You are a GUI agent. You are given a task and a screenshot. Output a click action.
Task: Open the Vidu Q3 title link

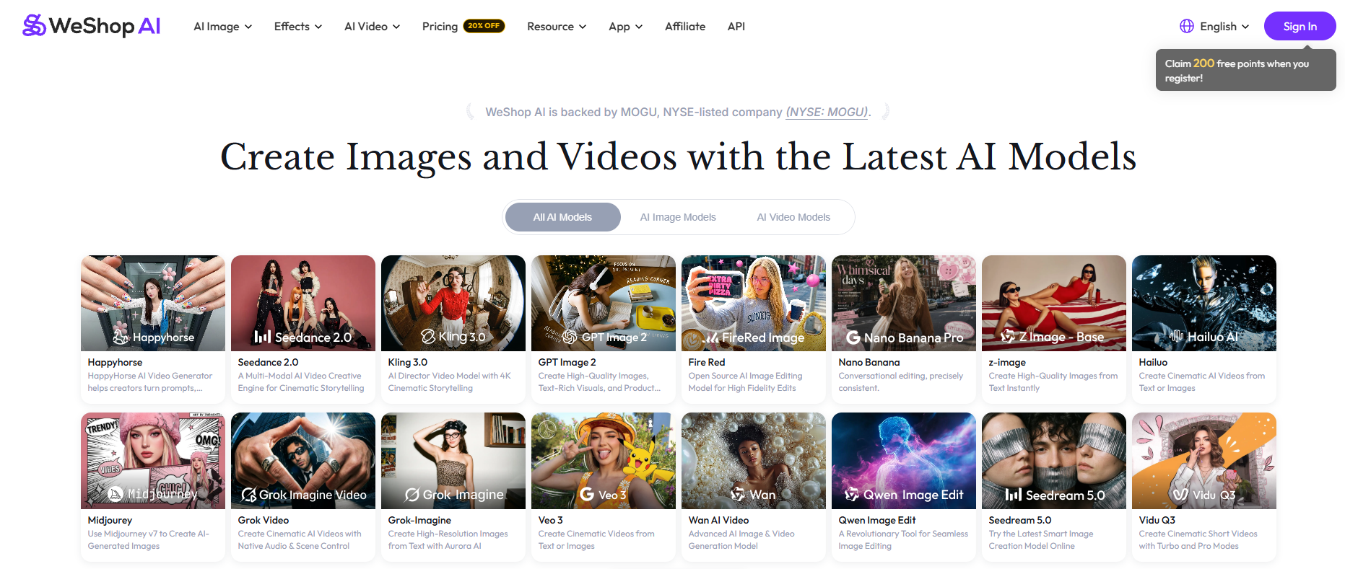pyautogui.click(x=1157, y=520)
